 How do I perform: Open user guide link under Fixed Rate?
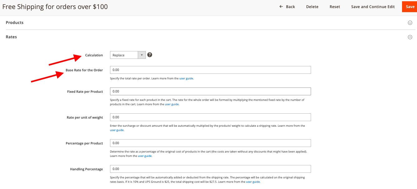coord(172,104)
